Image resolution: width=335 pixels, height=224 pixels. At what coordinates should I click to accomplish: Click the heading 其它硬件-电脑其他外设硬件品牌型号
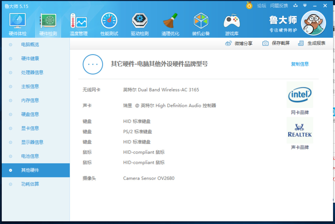[159, 64]
